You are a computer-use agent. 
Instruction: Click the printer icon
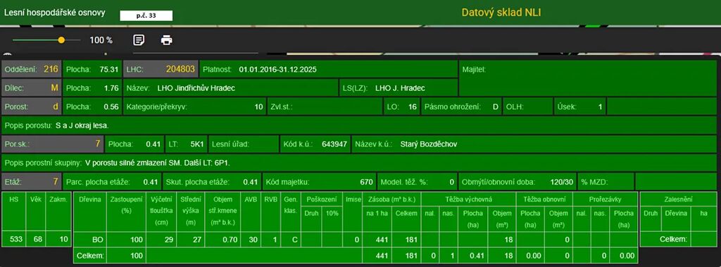[166, 40]
